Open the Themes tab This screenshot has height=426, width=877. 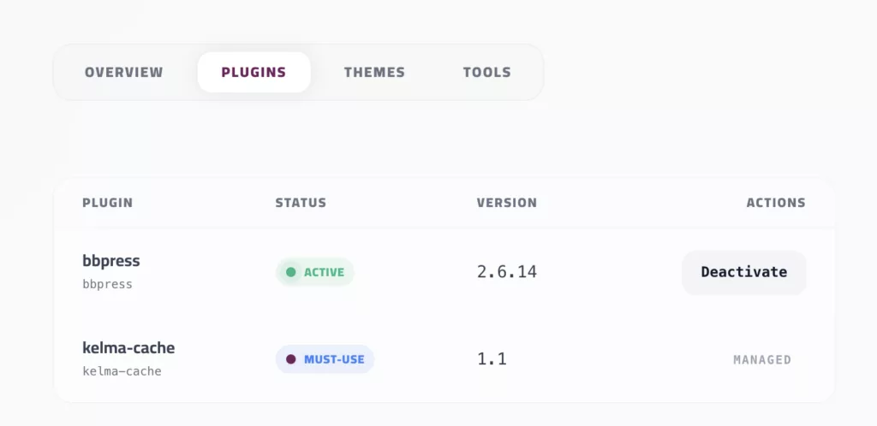click(x=374, y=72)
